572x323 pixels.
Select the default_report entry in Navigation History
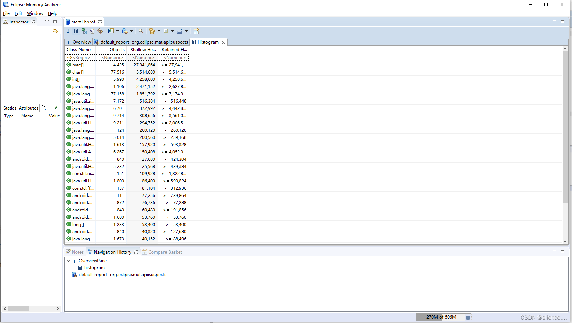[x=119, y=275]
